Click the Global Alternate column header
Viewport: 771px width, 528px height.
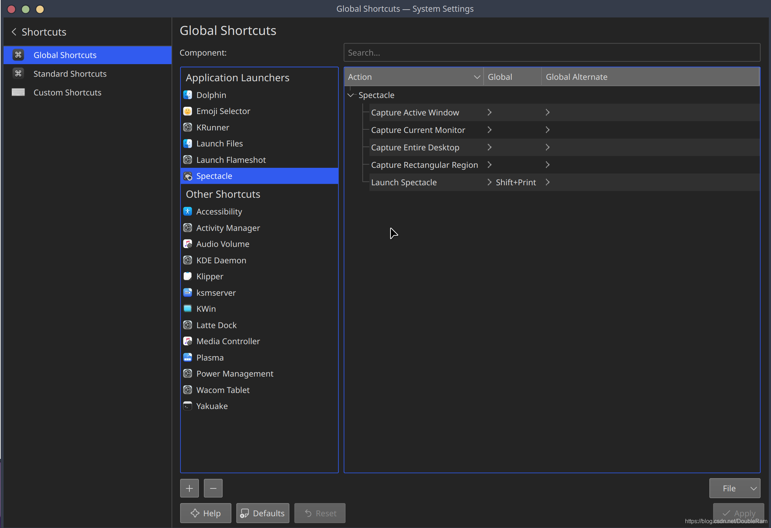click(x=650, y=77)
